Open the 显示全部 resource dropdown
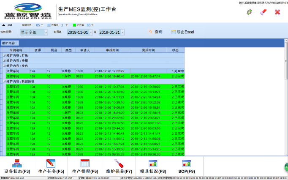Viewport: 288px width, 180px height. (x=46, y=33)
